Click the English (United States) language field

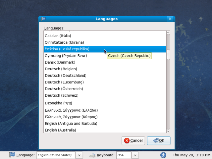point(56,155)
